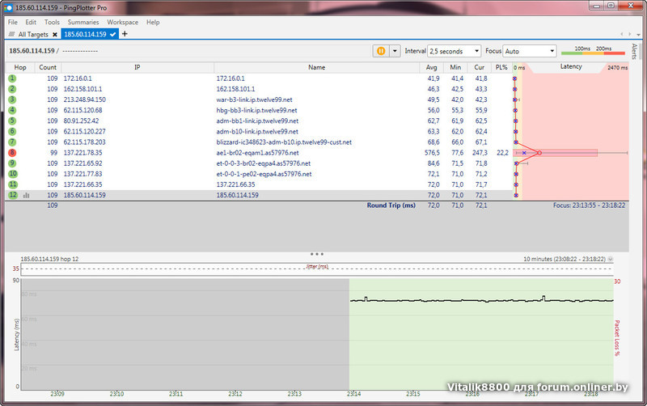647x406 pixels.
Task: Click the latency spike near 23:14 in timeline
Action: click(366, 298)
